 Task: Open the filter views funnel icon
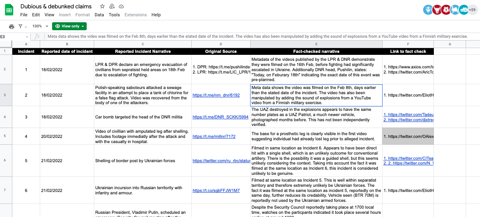[x=20, y=26]
